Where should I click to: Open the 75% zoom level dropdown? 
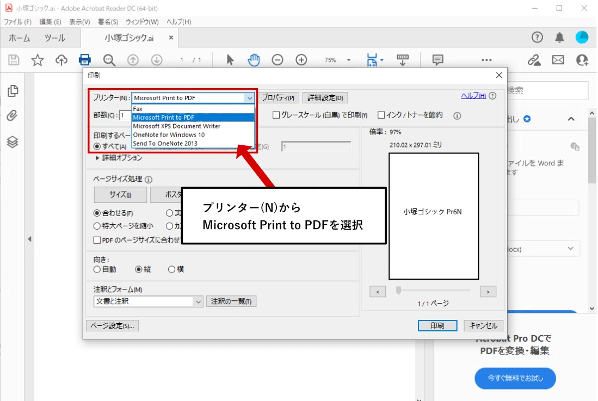[x=349, y=60]
